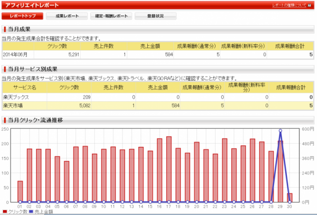Click the blue data point on day 15

[150, 202]
